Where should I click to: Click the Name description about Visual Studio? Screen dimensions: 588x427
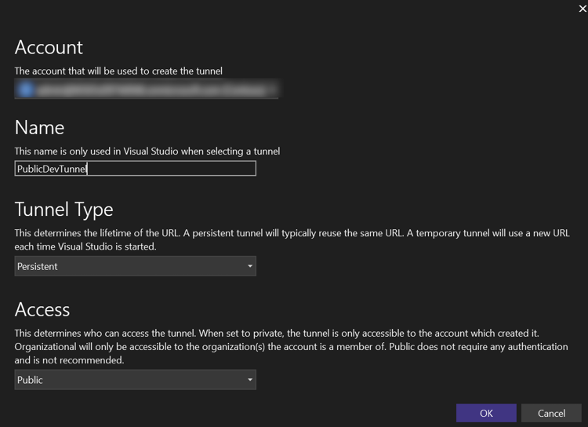click(147, 151)
